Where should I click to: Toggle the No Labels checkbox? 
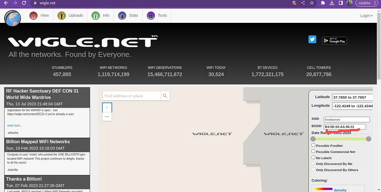[313, 157]
